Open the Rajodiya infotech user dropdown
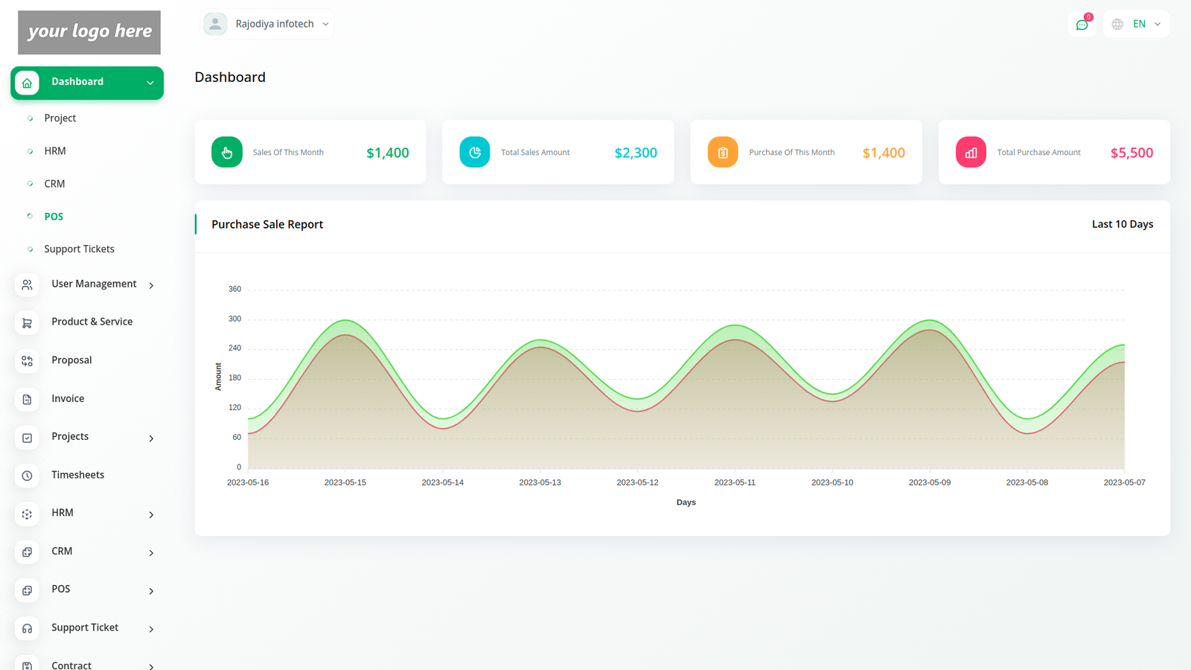This screenshot has height=670, width=1191. (x=267, y=24)
